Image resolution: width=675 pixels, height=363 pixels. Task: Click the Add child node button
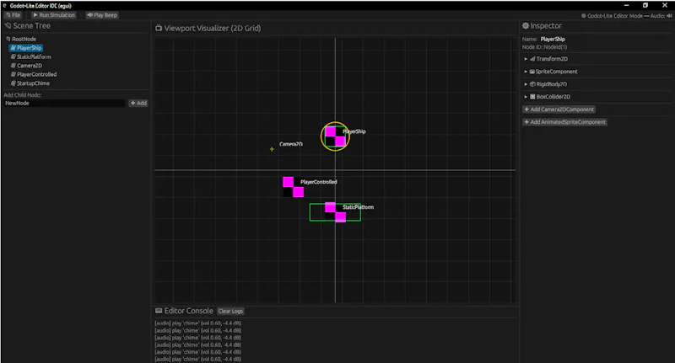138,103
